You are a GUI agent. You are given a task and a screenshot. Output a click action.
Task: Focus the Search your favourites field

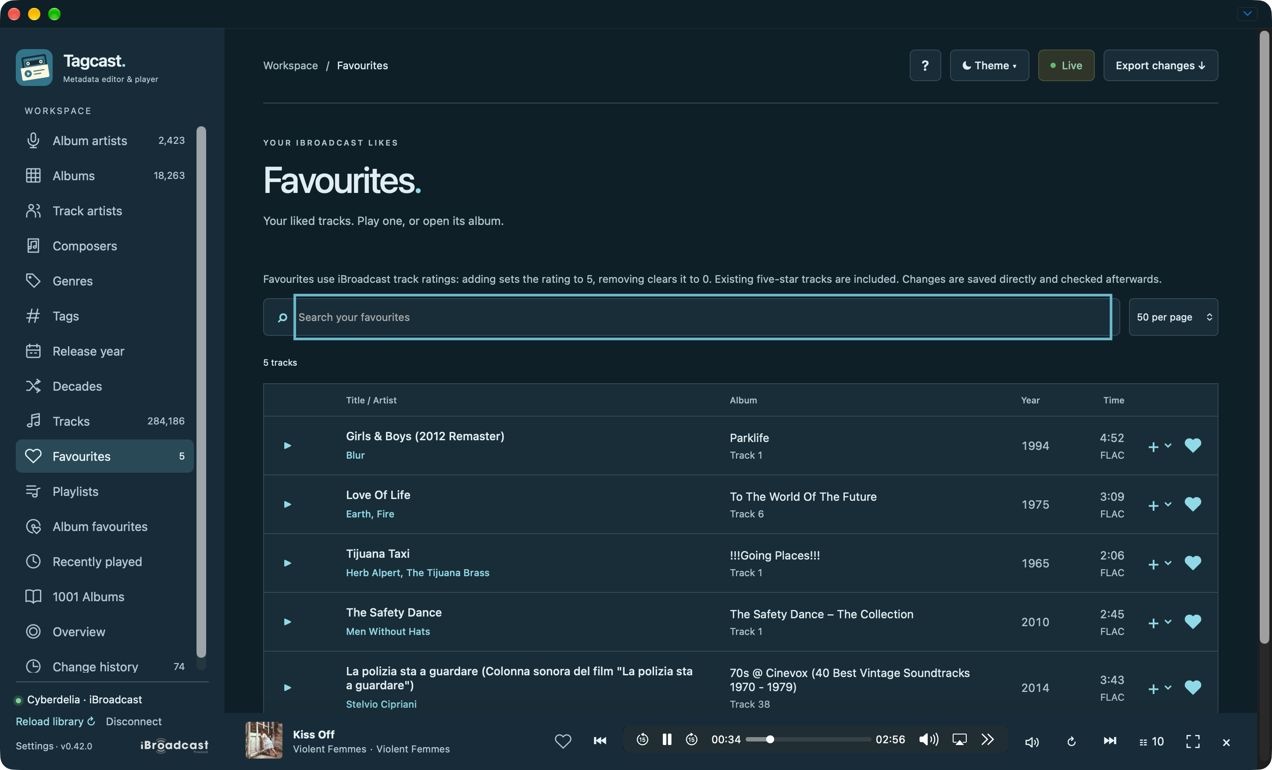703,317
